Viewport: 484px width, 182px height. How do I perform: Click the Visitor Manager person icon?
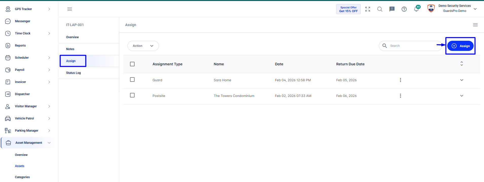(x=8, y=106)
